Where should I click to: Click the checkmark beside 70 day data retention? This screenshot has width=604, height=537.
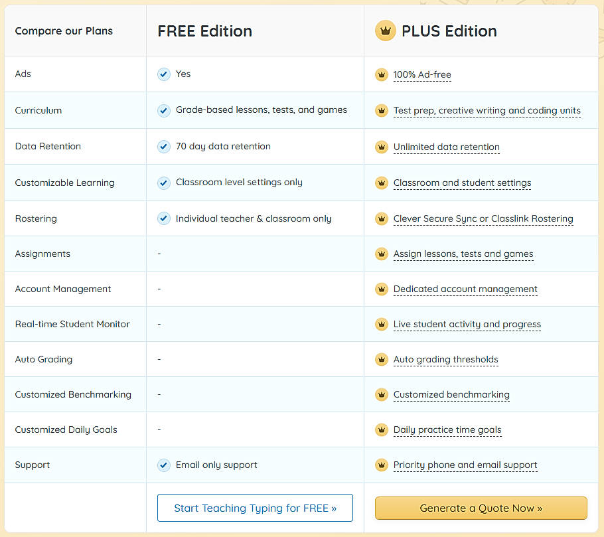(164, 147)
